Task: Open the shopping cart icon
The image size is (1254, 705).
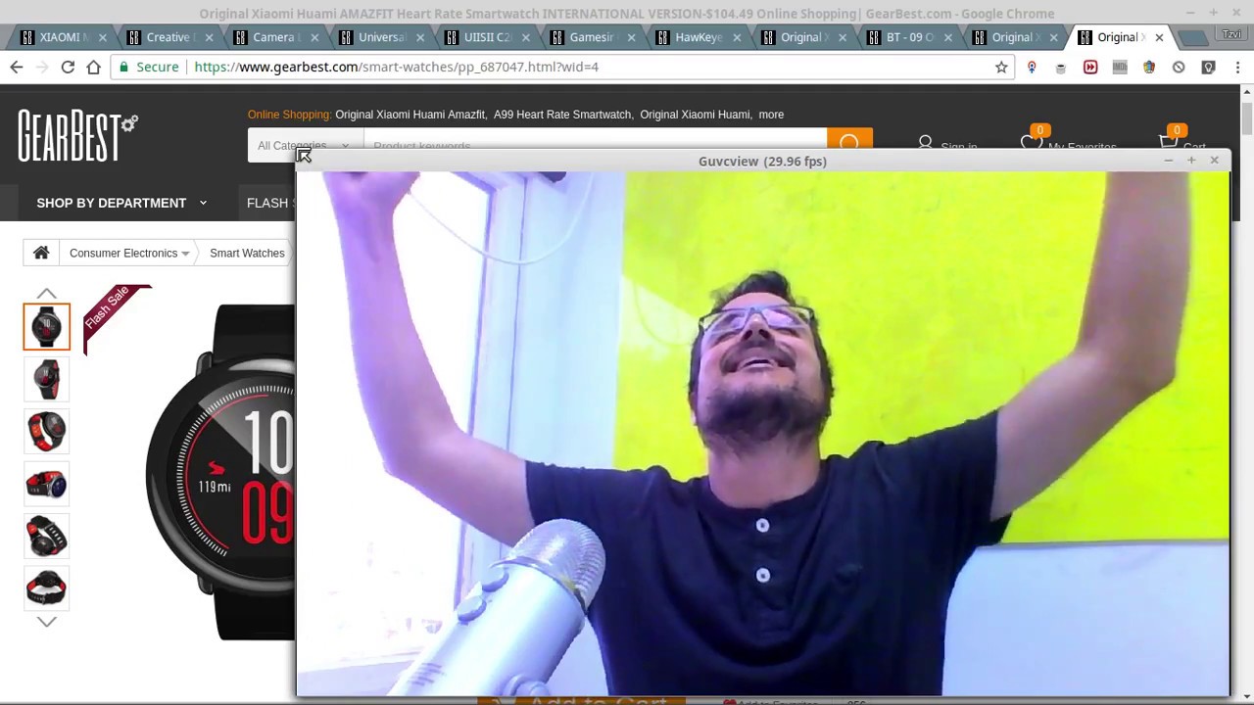Action: tap(1168, 141)
